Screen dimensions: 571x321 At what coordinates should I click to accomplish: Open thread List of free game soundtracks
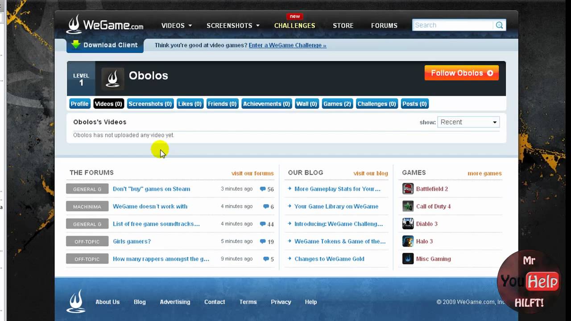(x=156, y=224)
